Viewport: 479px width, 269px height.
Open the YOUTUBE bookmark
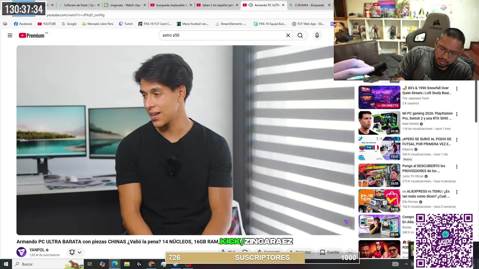[x=46, y=24]
